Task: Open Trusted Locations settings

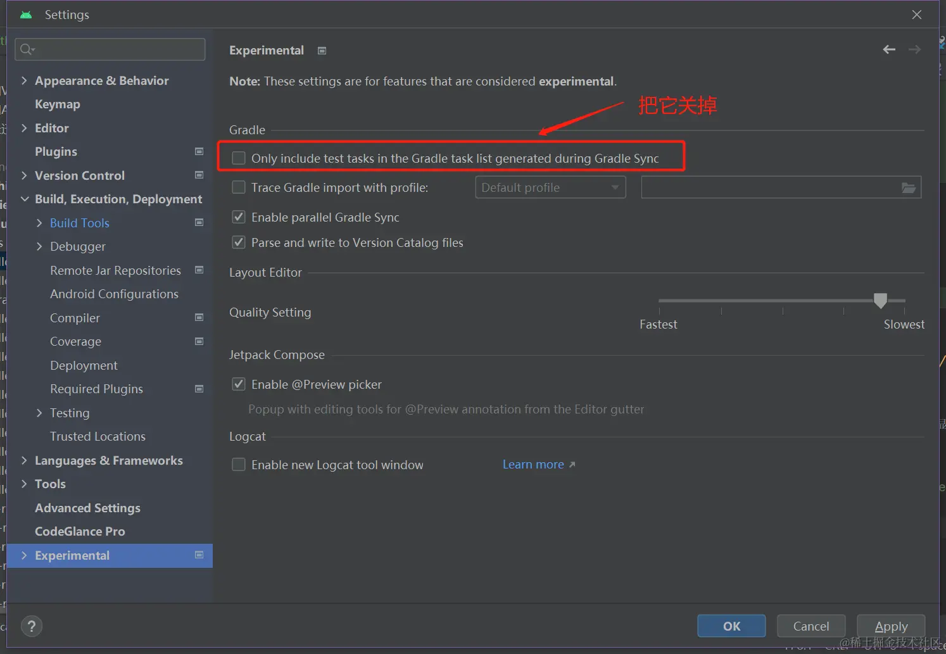Action: point(98,437)
